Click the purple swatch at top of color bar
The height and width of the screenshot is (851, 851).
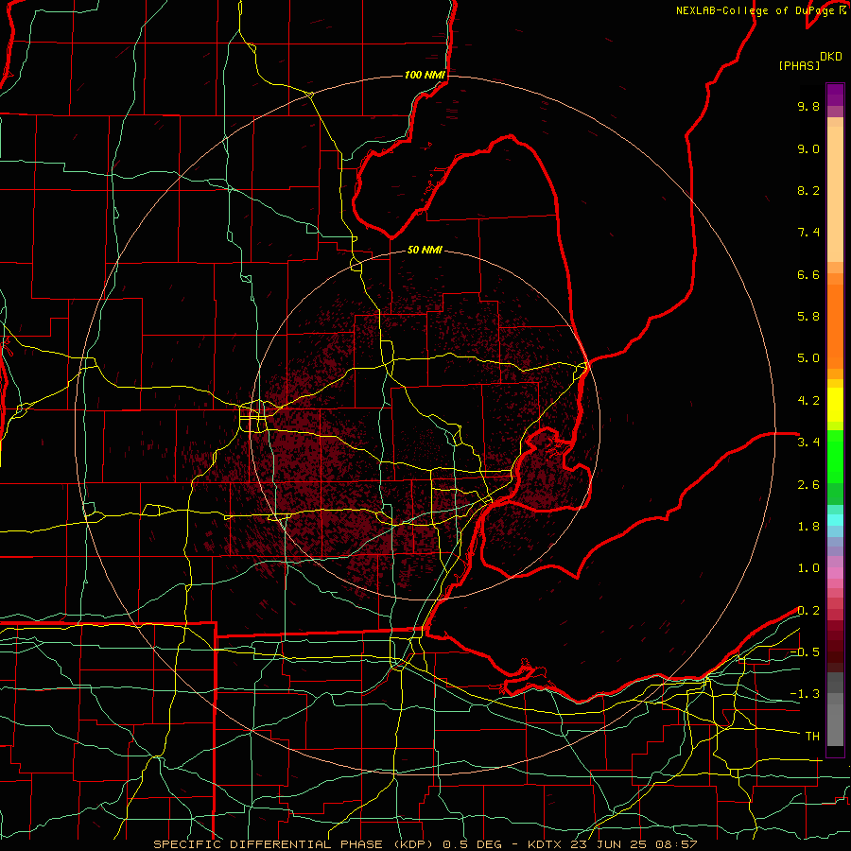coord(835,95)
